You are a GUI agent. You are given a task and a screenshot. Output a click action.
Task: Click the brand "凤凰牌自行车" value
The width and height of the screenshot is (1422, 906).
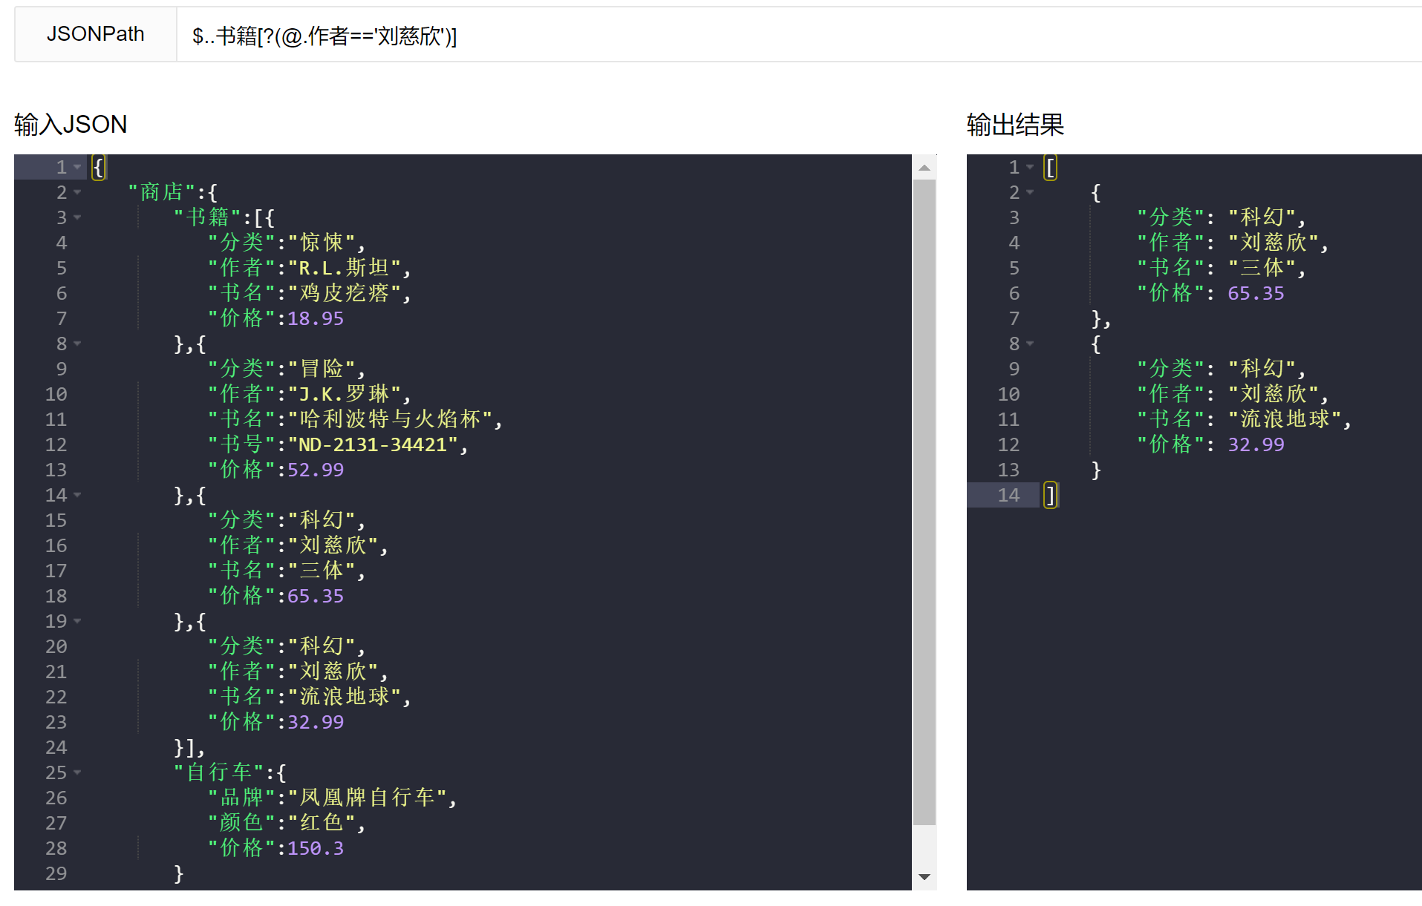[367, 798]
